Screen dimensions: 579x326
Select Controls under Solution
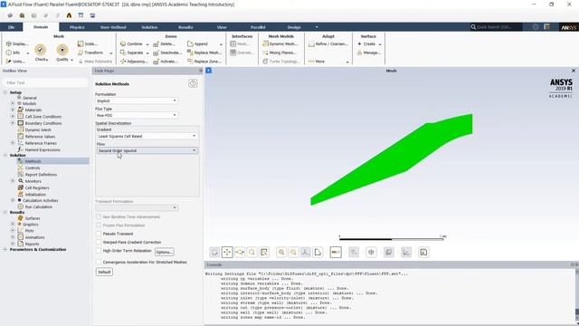[33, 168]
